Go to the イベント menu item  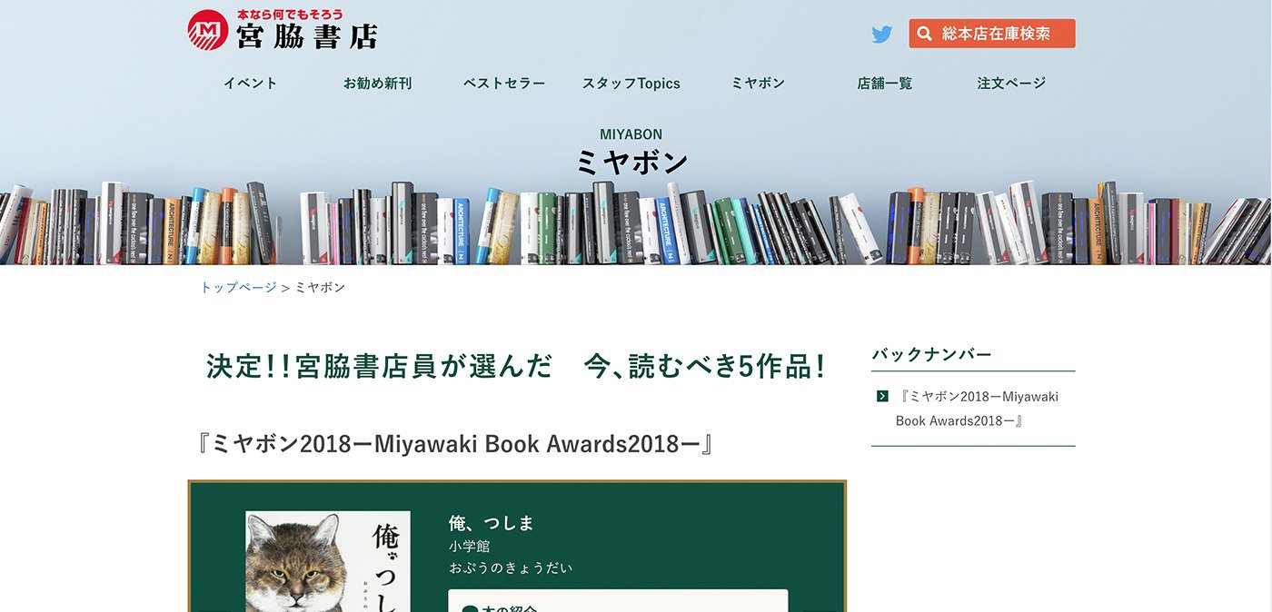click(x=251, y=83)
